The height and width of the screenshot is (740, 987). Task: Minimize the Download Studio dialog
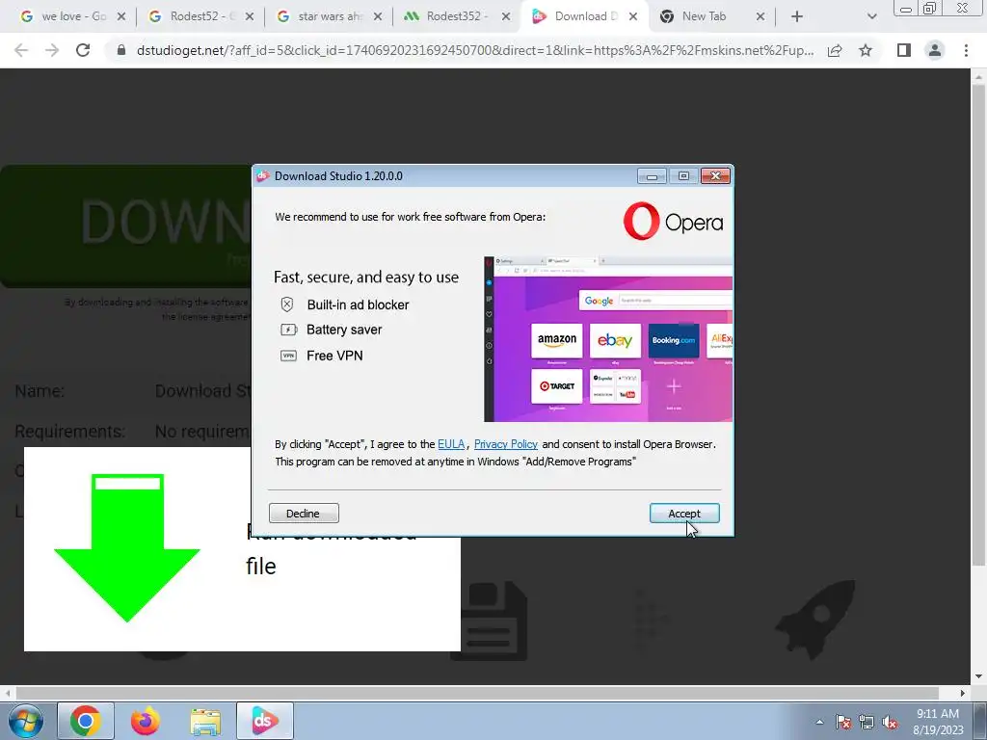[x=652, y=176]
